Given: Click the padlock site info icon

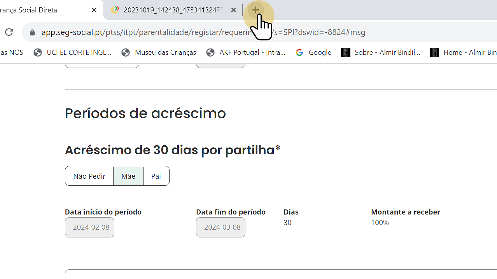Looking at the screenshot, I should [32, 32].
